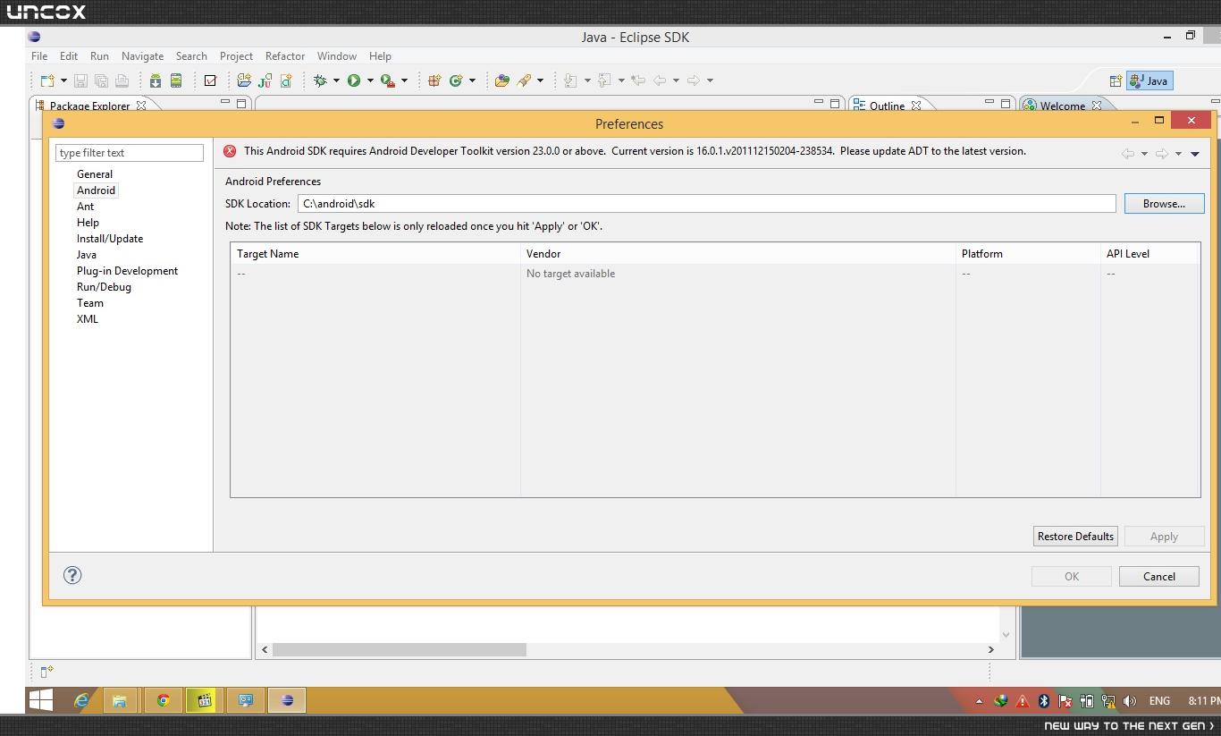This screenshot has width=1221, height=736.
Task: Click the green Run button icon
Action: (x=354, y=80)
